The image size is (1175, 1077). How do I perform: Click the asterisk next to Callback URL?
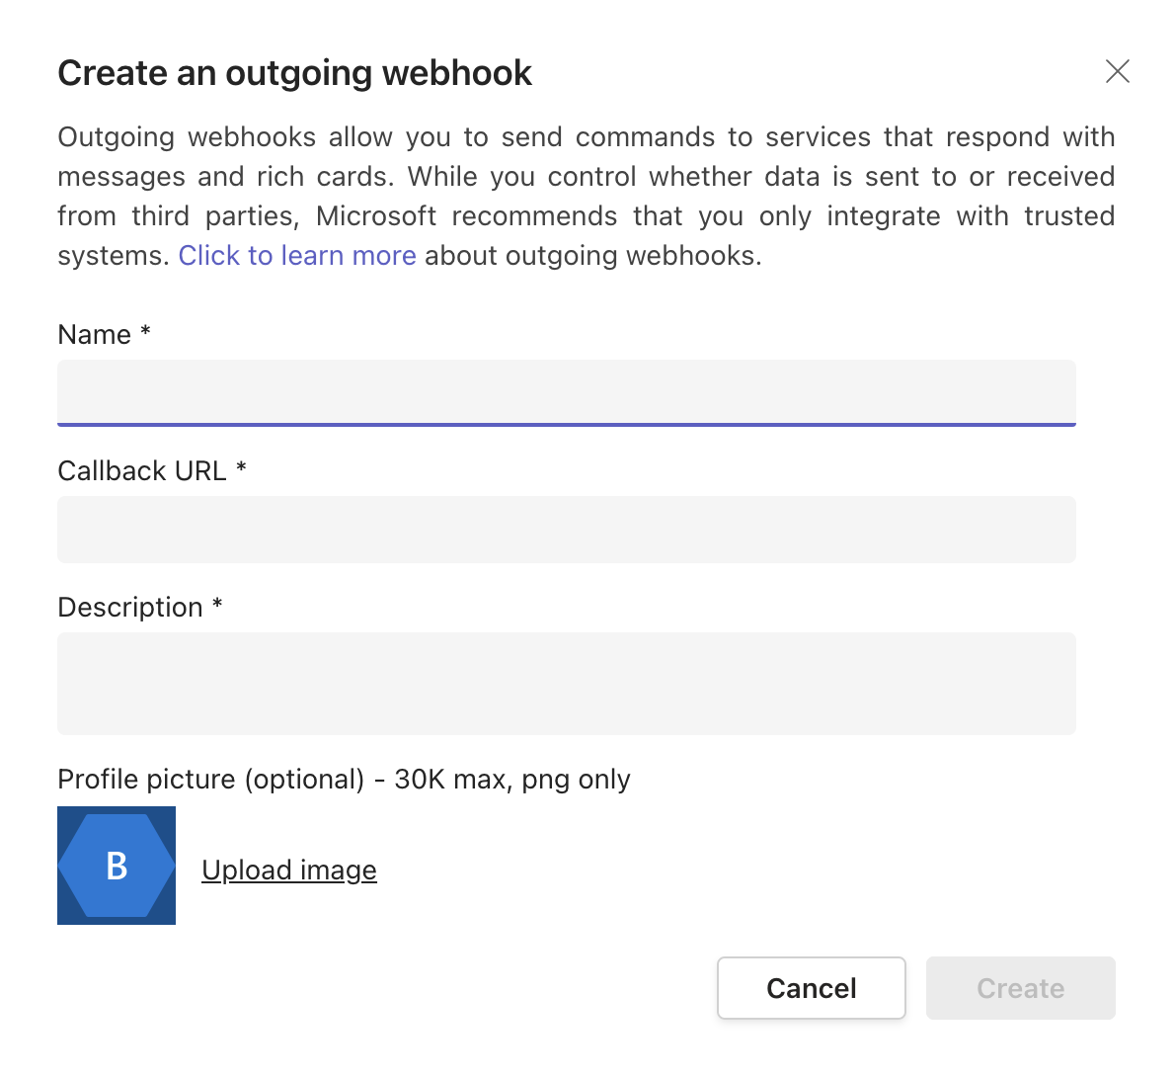241,467
